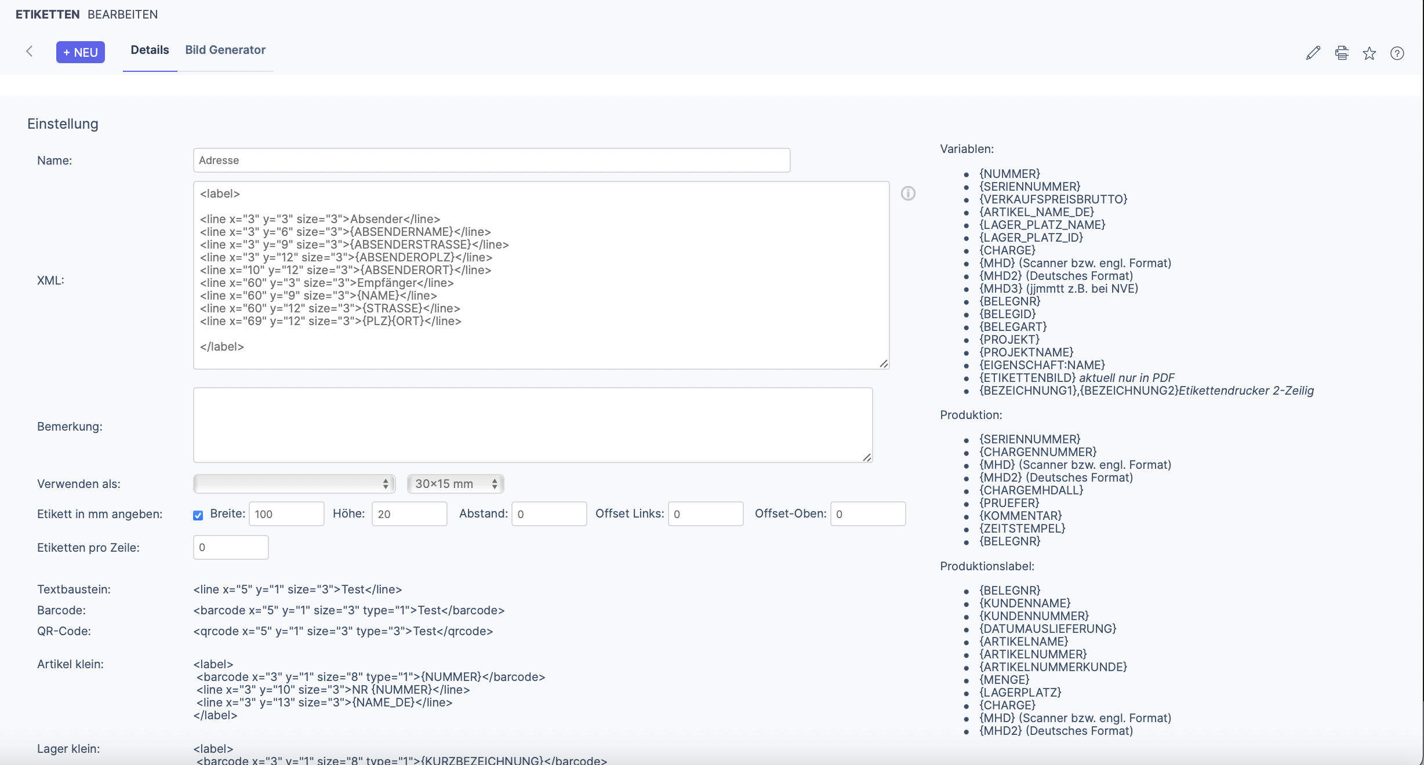Viewport: 1424px width, 765px height.
Task: Click the Offset-Oben input field
Action: 867,514
